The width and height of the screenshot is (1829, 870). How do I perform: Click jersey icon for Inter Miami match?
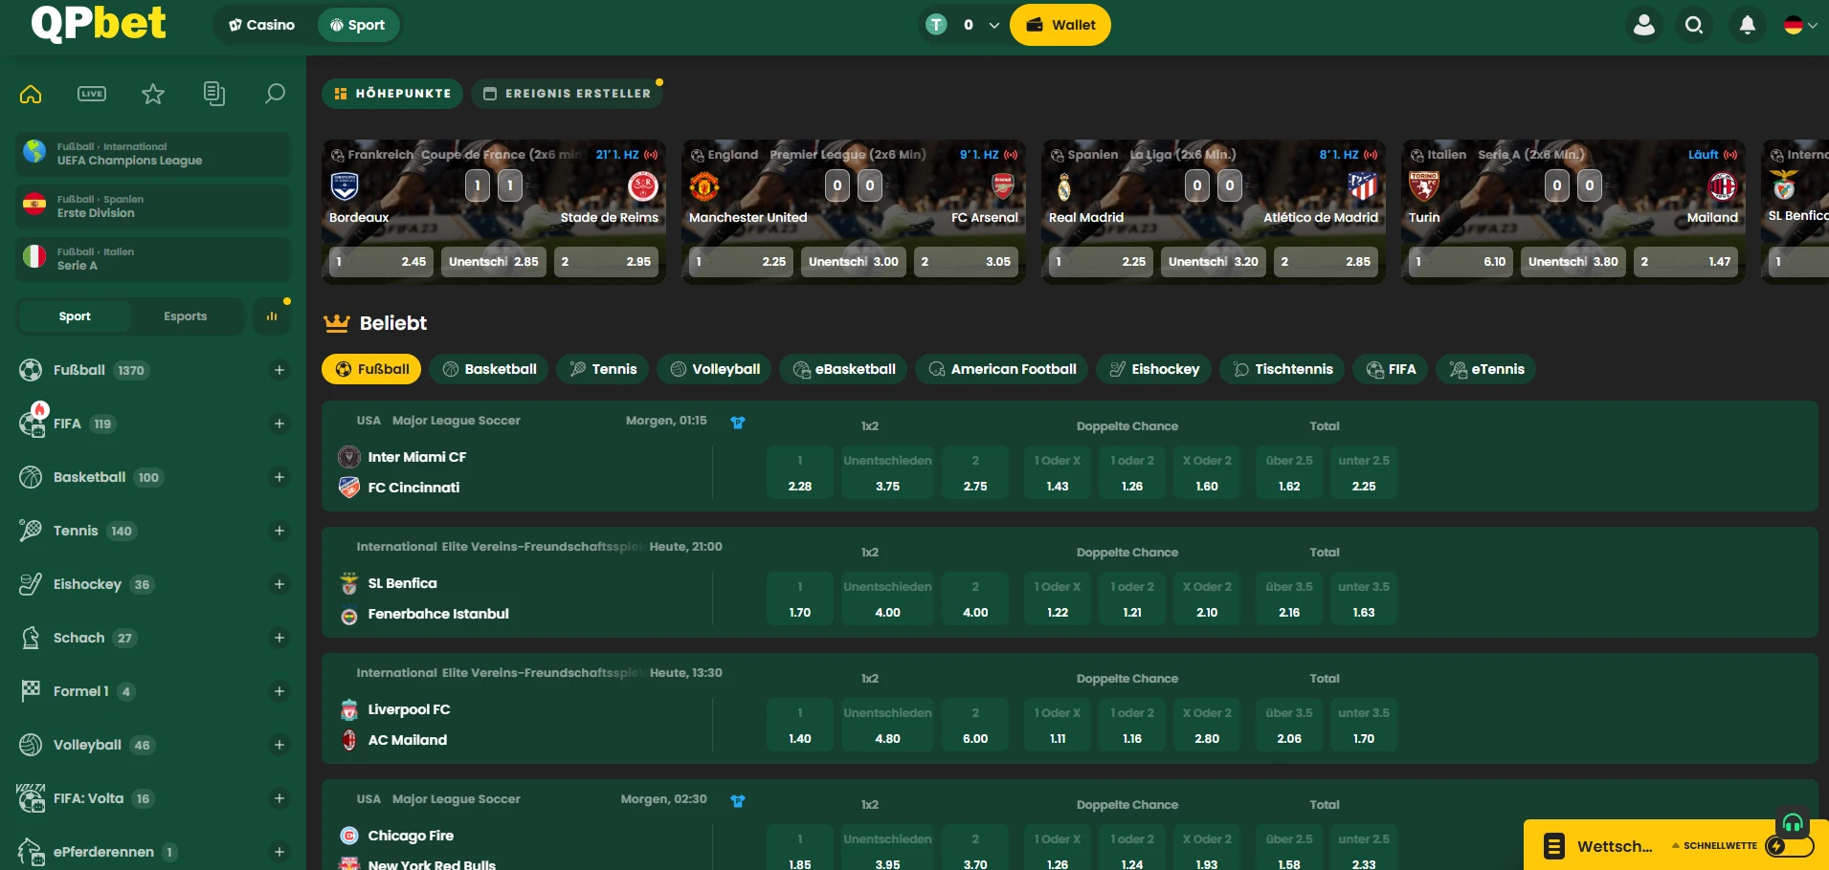point(738,422)
